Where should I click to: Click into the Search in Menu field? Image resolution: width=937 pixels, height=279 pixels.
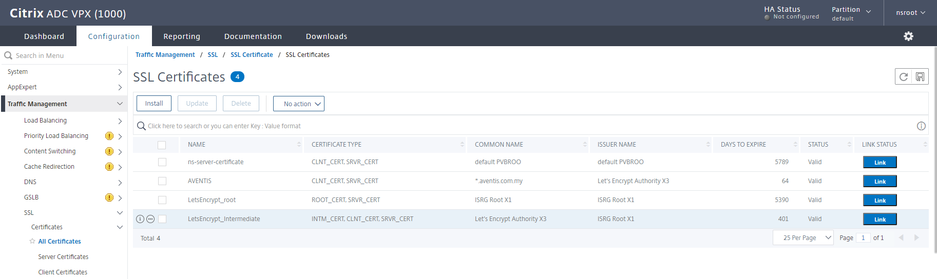coord(64,55)
